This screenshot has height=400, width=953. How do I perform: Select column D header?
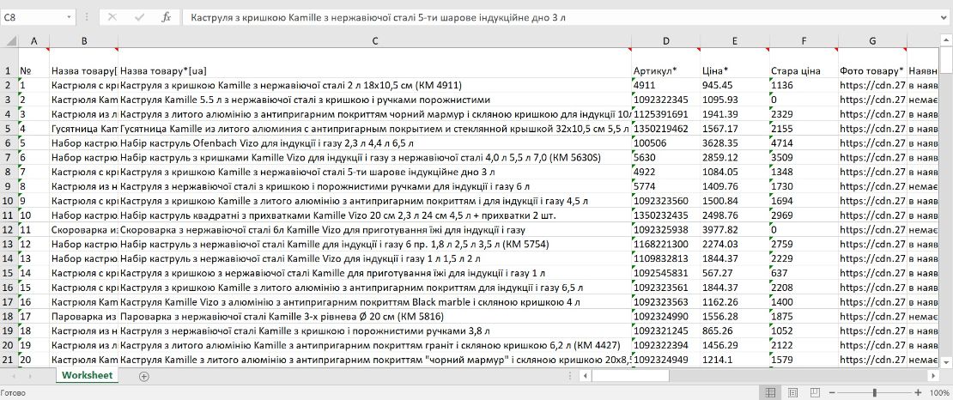tap(666, 41)
